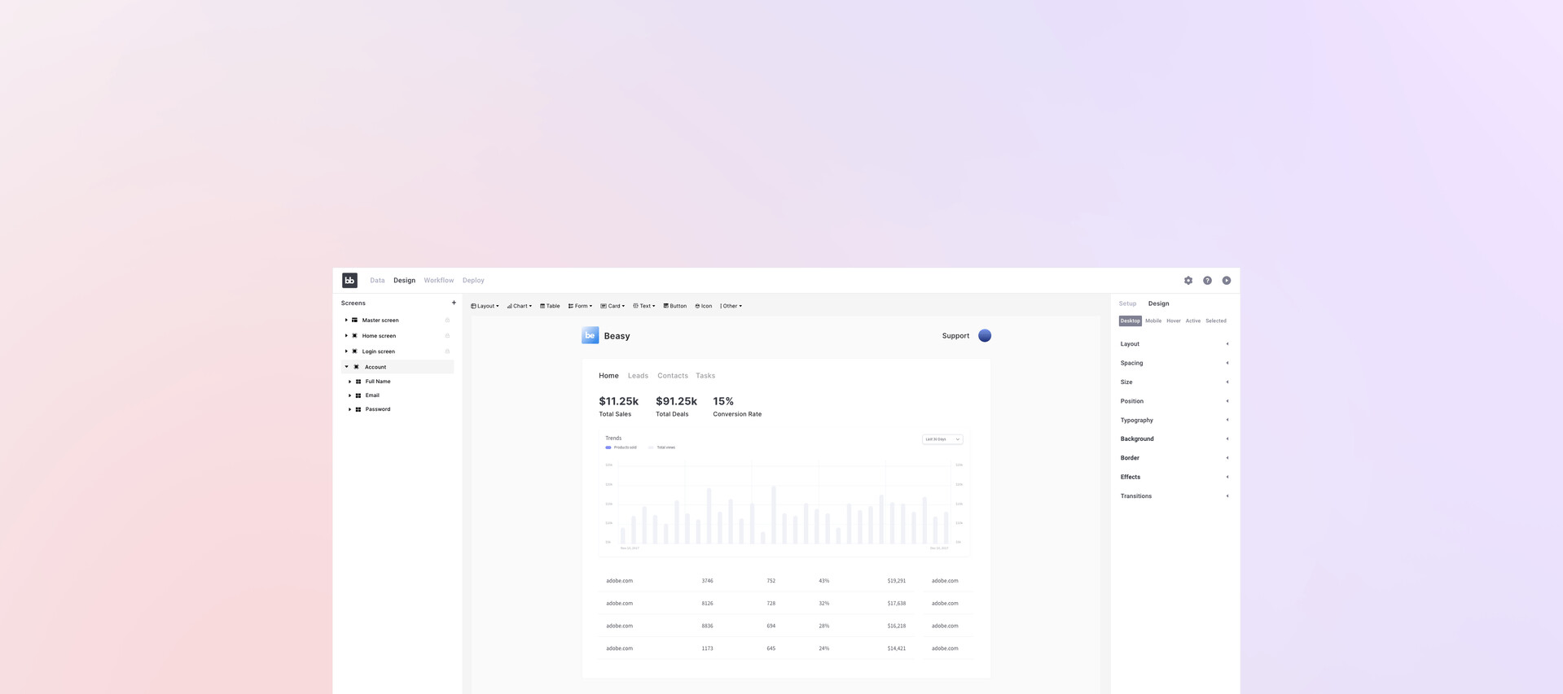The image size is (1563, 694).
Task: Click the help question mark icon
Action: pyautogui.click(x=1207, y=281)
